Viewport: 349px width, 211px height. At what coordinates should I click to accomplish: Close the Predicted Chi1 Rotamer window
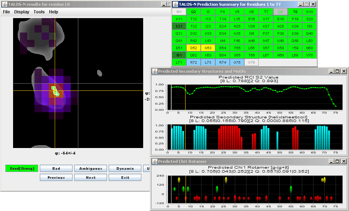pyautogui.click(x=344, y=161)
